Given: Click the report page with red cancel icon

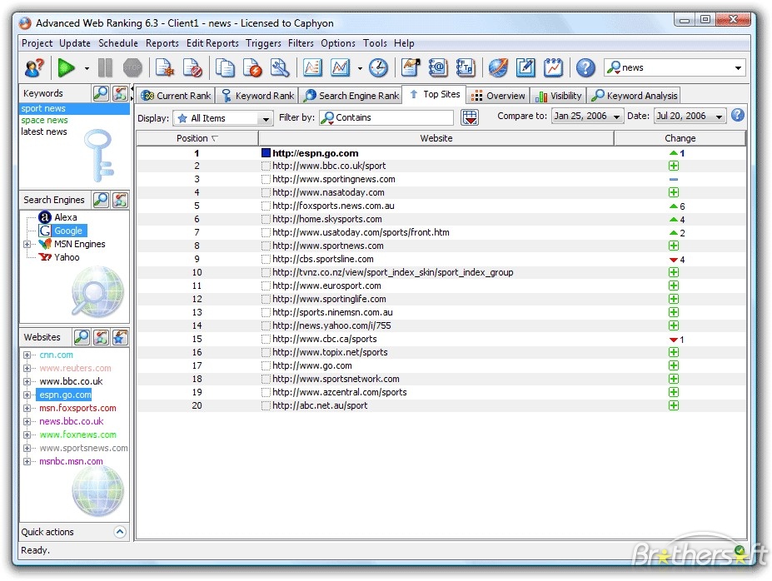Looking at the screenshot, I should 192,68.
